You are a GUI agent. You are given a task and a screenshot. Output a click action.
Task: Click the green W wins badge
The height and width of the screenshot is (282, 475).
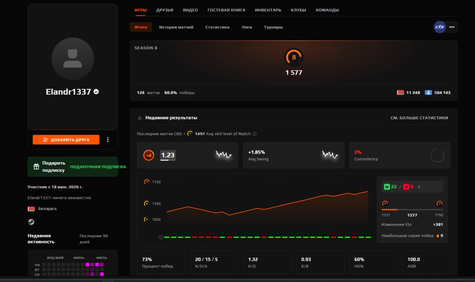[x=387, y=187]
